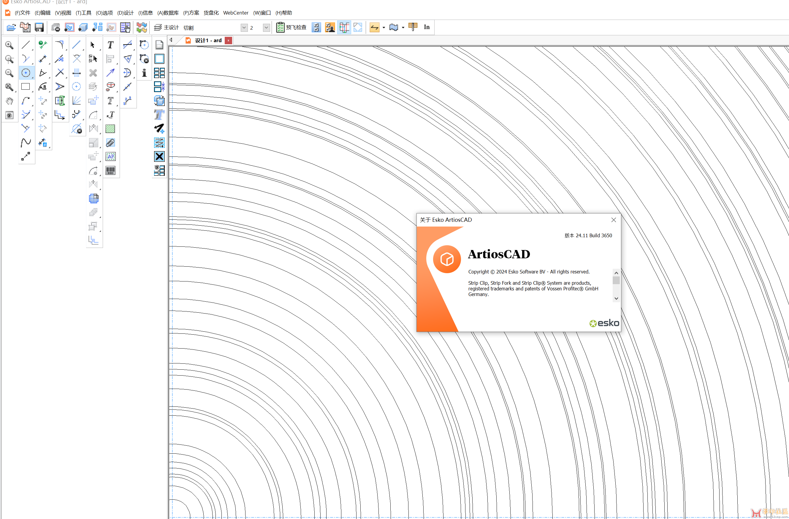The height and width of the screenshot is (519, 789).
Task: Click the paperclip attachment tool
Action: (x=110, y=143)
